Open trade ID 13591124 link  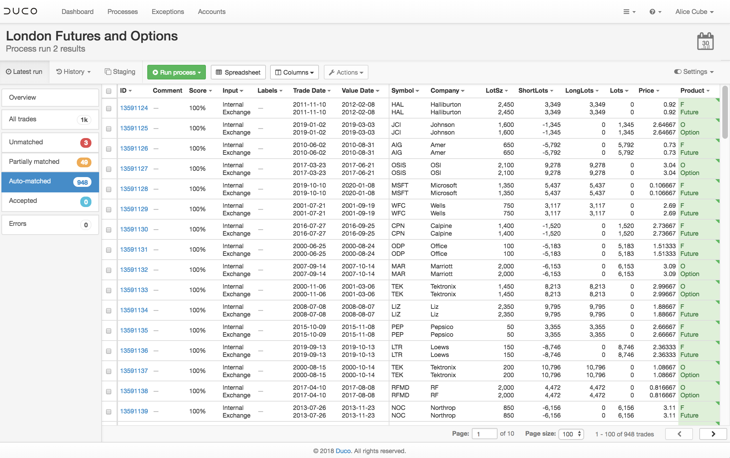pos(134,108)
